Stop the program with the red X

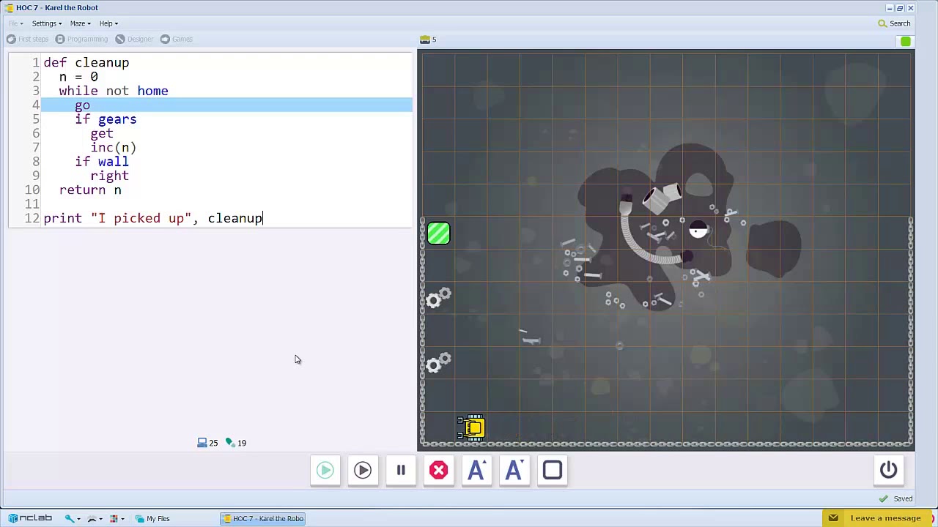pos(438,470)
